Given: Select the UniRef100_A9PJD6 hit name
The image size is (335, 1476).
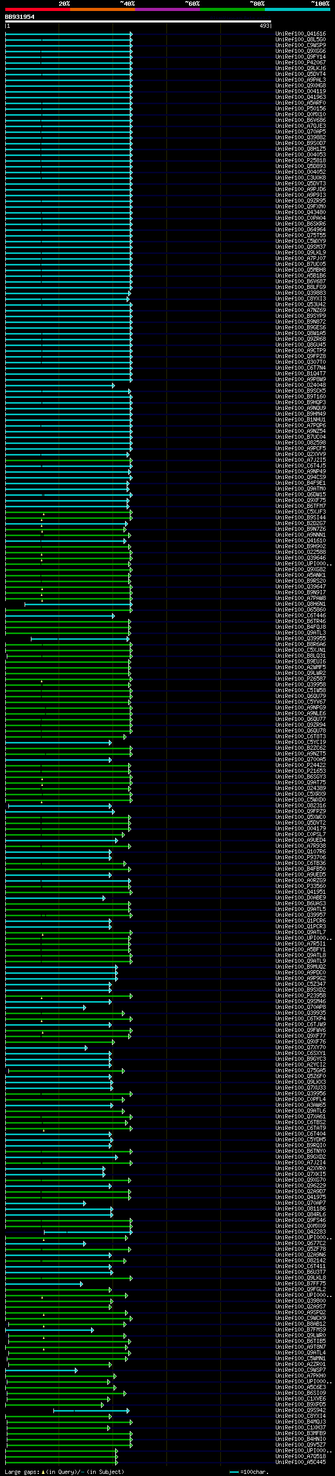Looking at the screenshot, I should (300, 189).
